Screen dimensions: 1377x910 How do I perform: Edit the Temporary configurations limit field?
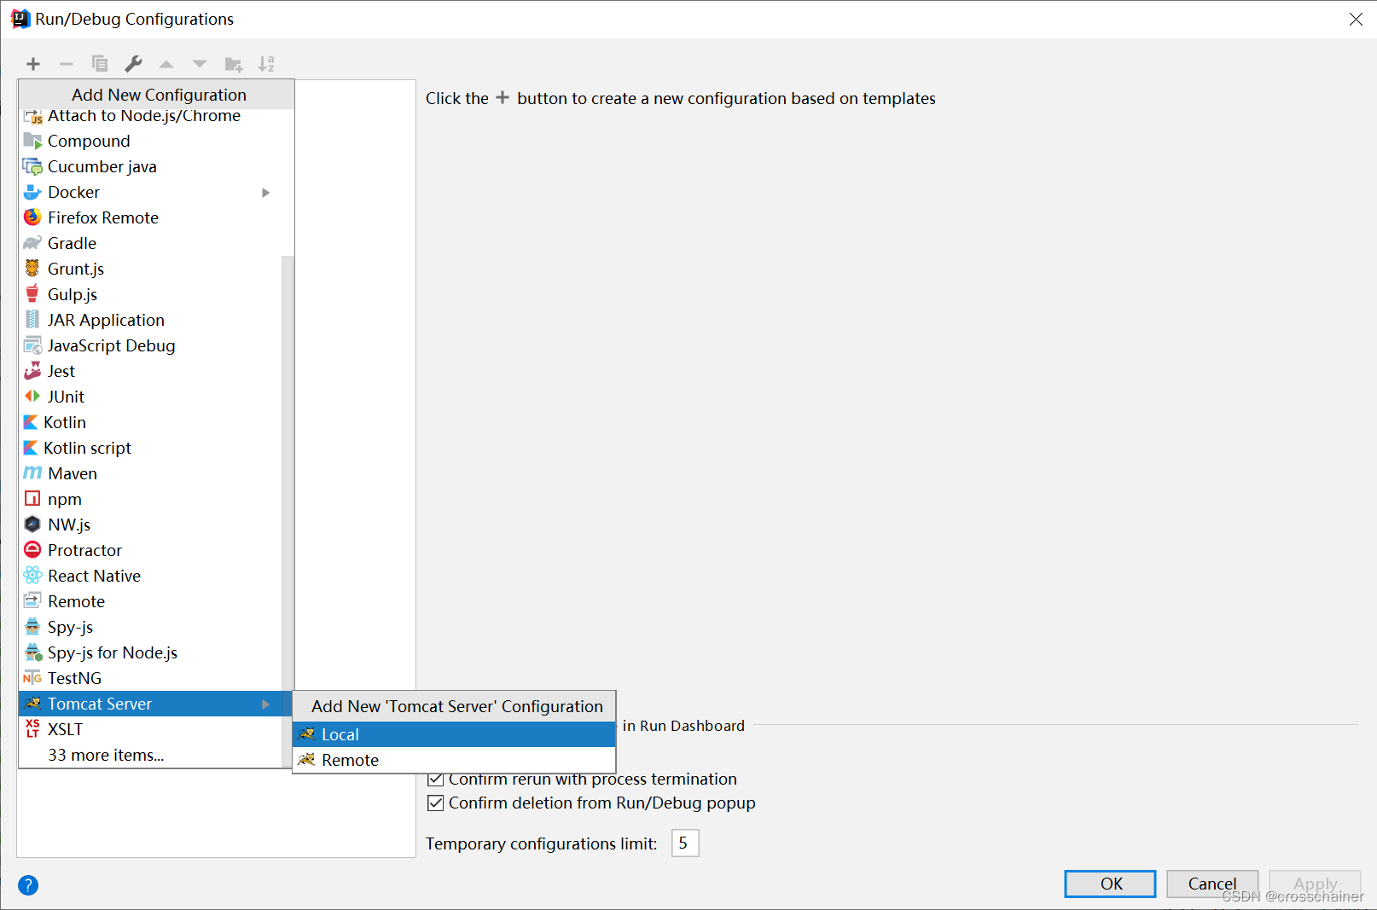click(x=685, y=843)
